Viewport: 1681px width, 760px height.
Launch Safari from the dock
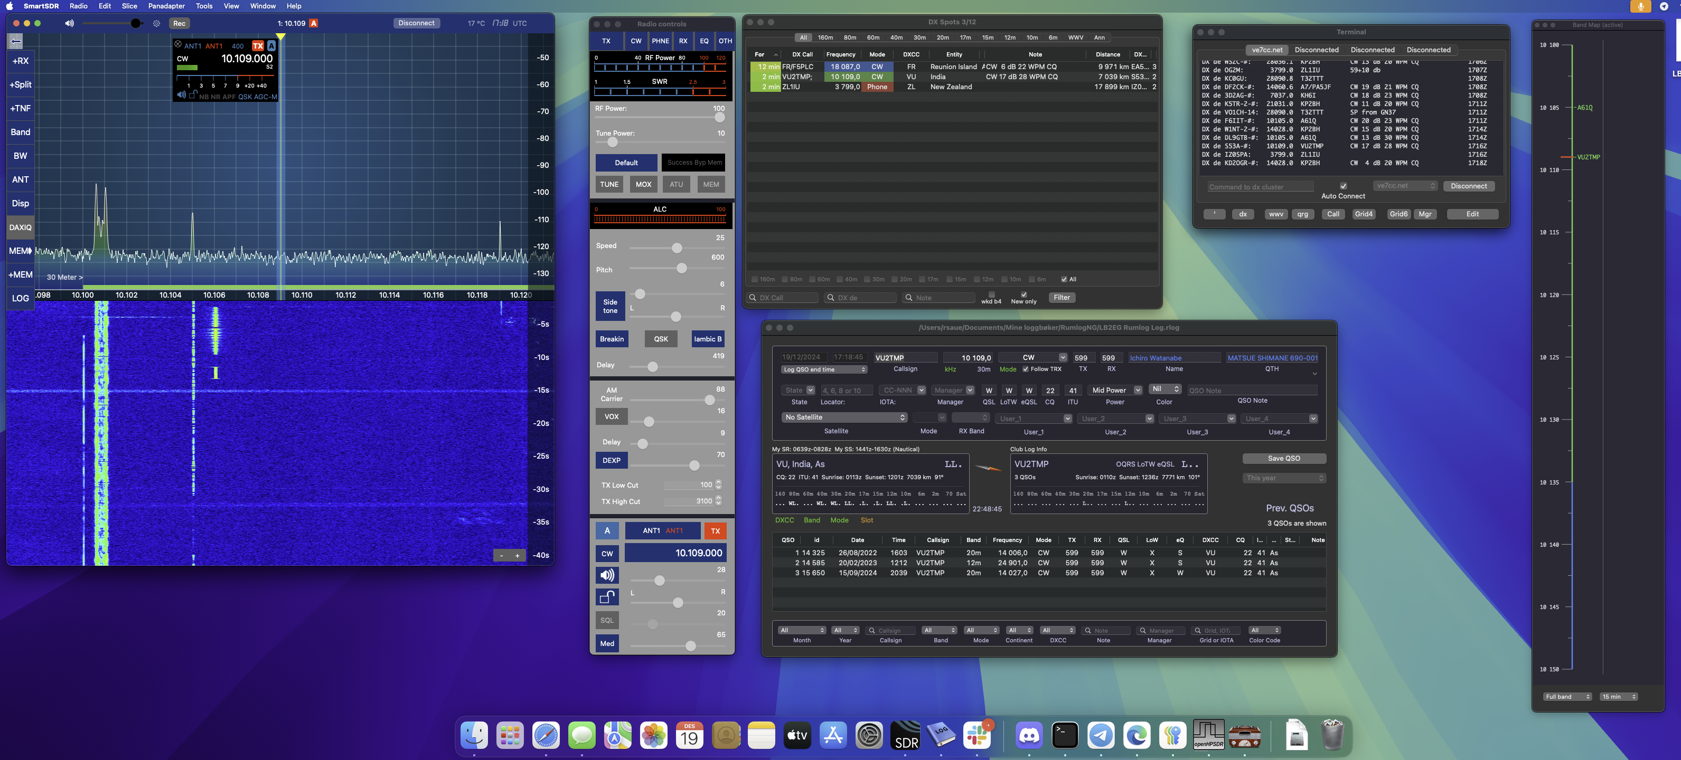pos(546,735)
